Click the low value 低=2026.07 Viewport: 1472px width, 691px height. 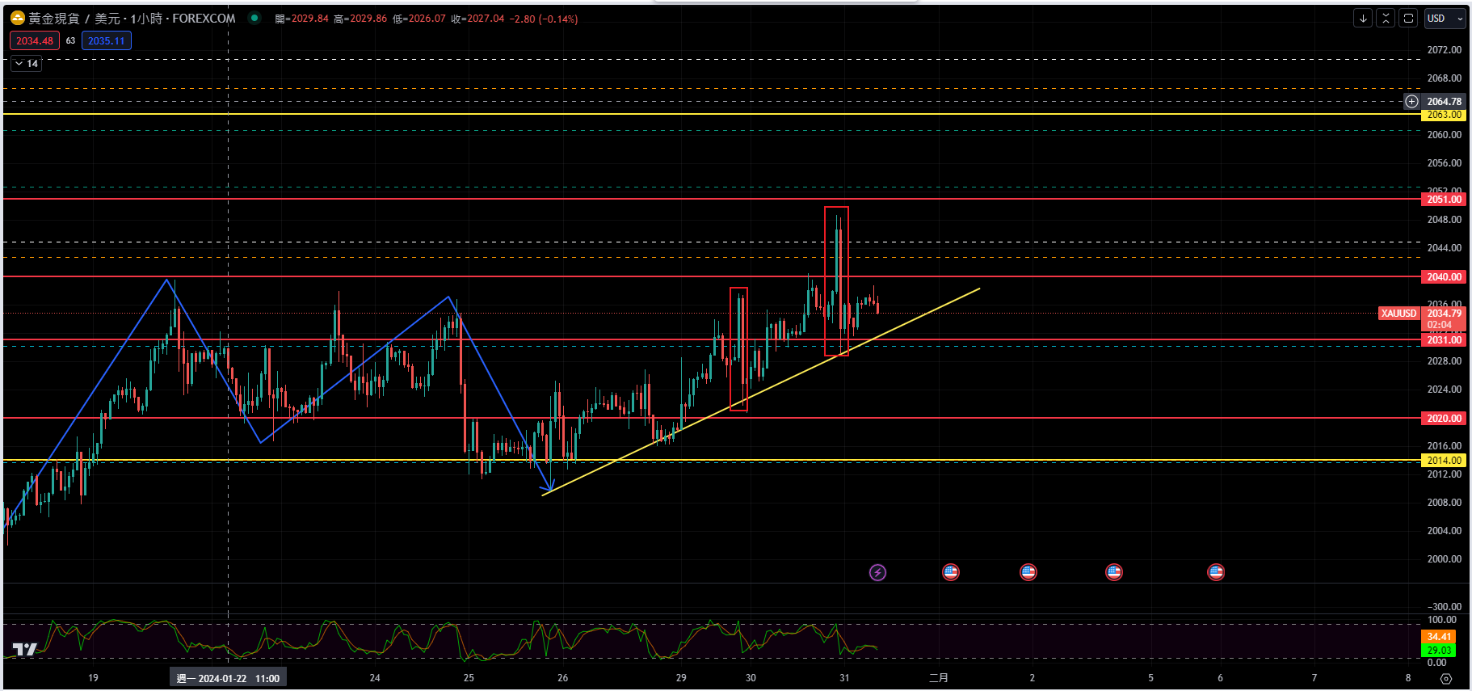pyautogui.click(x=419, y=19)
